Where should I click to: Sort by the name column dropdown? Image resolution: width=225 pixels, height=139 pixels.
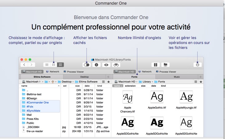117,86
